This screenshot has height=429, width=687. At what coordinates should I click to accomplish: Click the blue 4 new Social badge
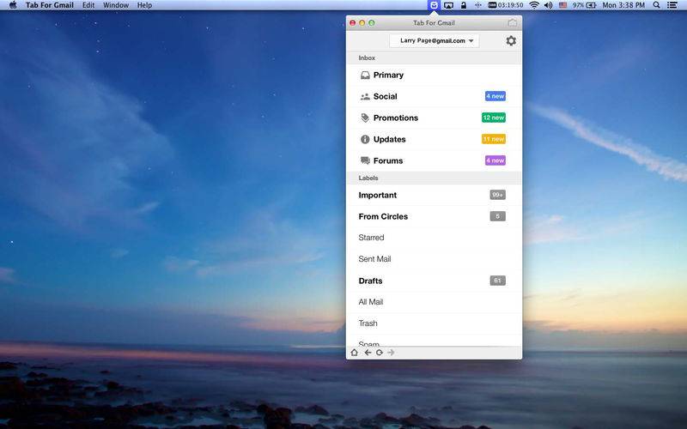tap(495, 96)
